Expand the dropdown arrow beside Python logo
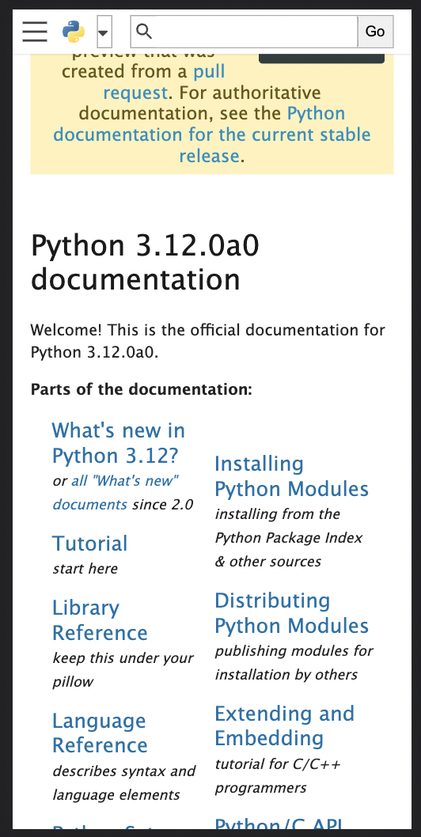This screenshot has width=421, height=837. point(104,32)
